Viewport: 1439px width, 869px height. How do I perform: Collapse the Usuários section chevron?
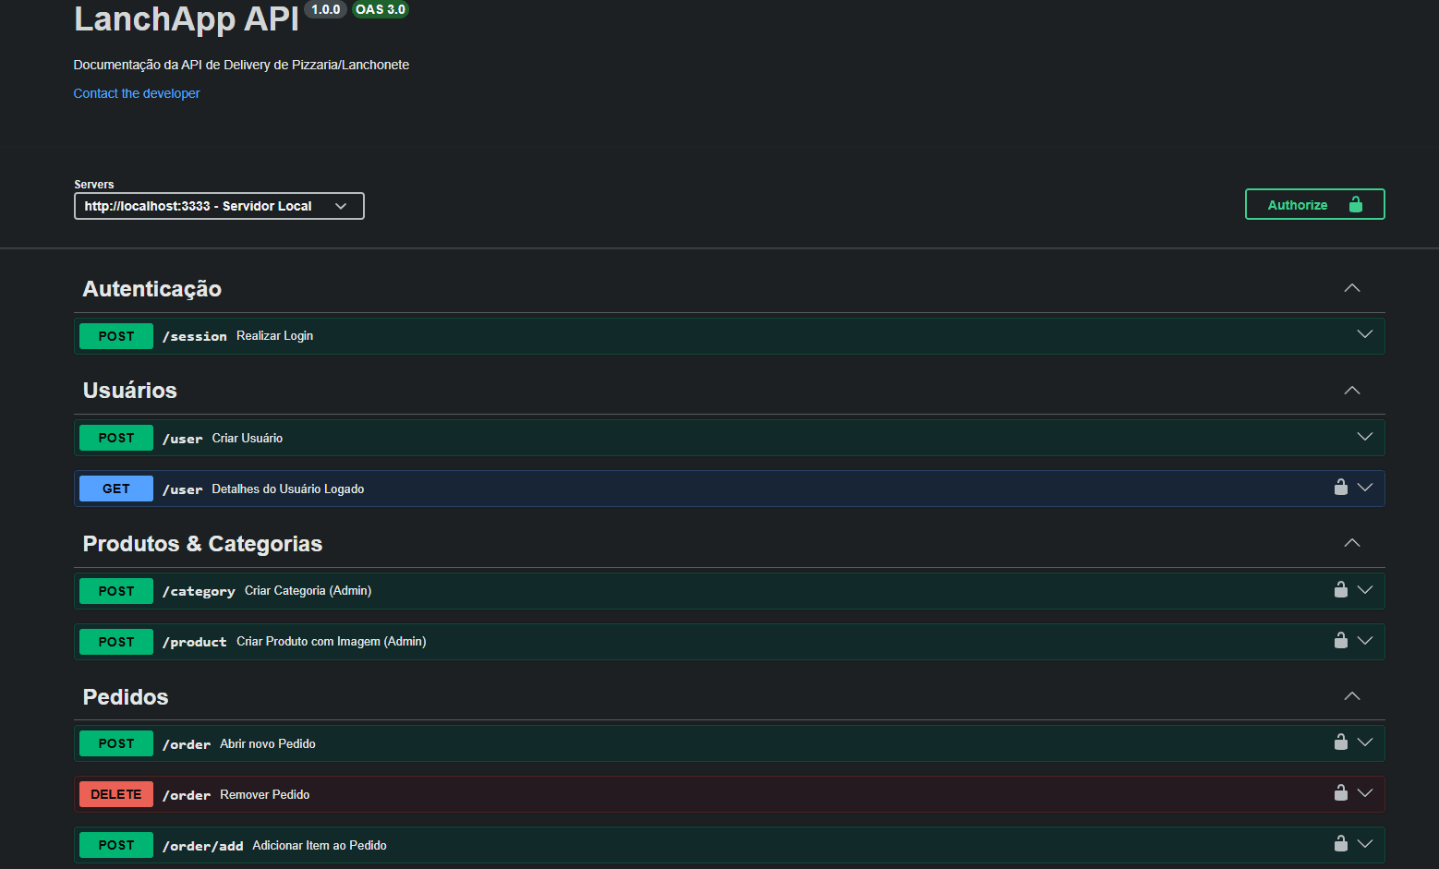1351,391
